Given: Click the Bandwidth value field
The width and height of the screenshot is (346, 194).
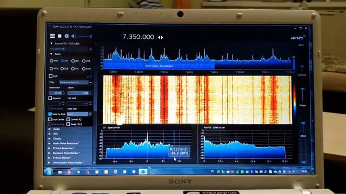Looking at the screenshot, I should point(55,93).
